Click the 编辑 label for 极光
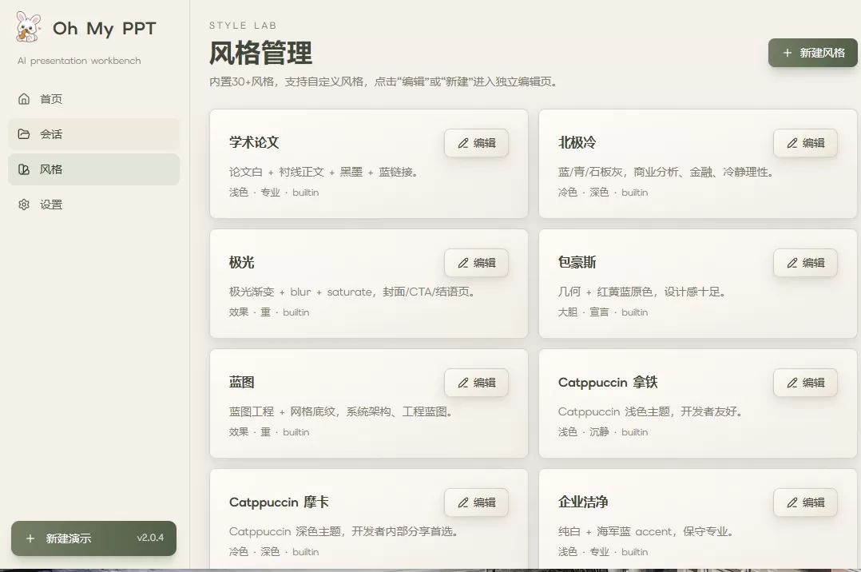 (484, 263)
